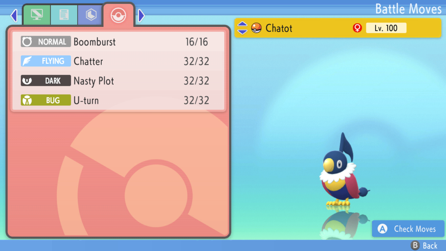The width and height of the screenshot is (446, 251).
Task: Click the red female gender symbol
Action: pos(357,28)
